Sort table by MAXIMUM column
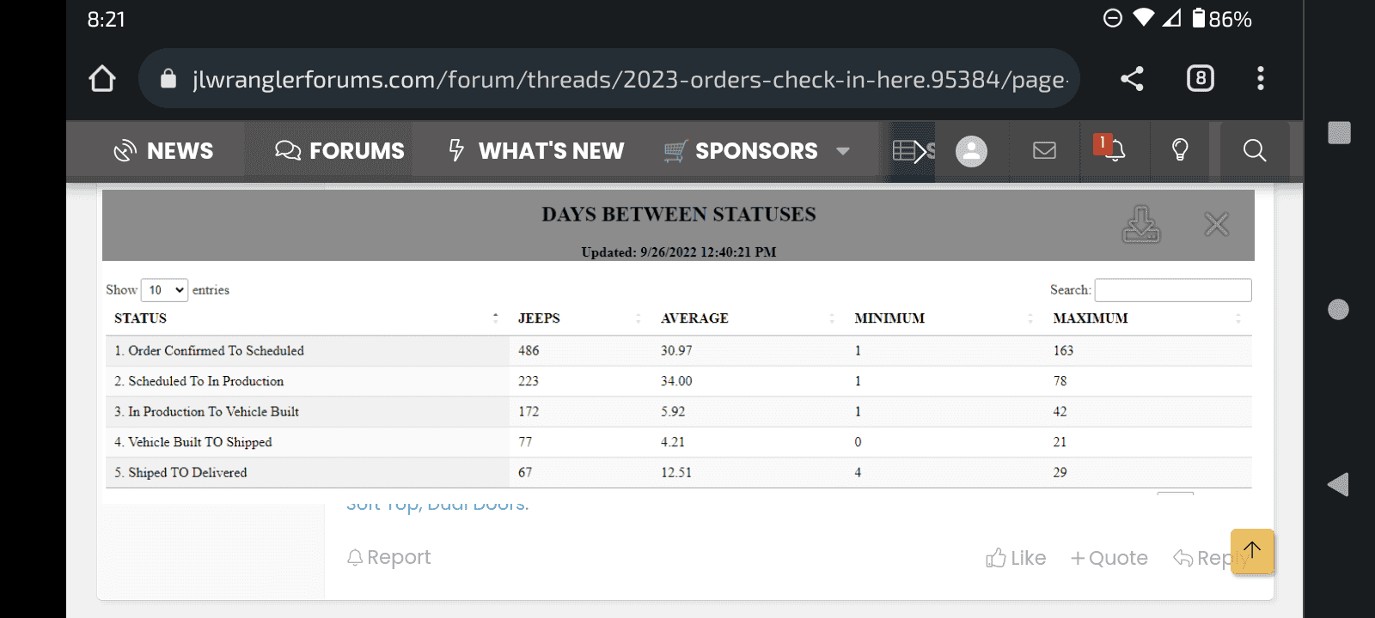The height and width of the screenshot is (618, 1375). click(1148, 318)
